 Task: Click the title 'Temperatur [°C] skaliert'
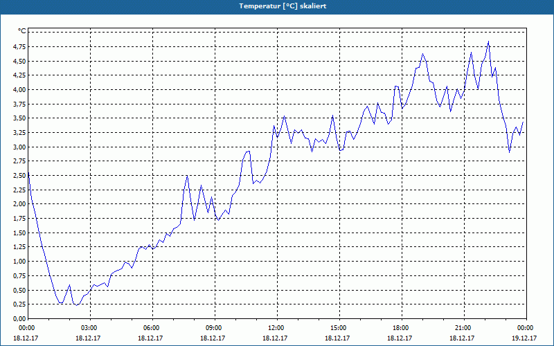(283, 6)
